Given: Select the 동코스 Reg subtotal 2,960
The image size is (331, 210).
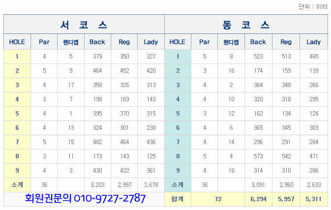Looking at the screenshot, I should [286, 185].
